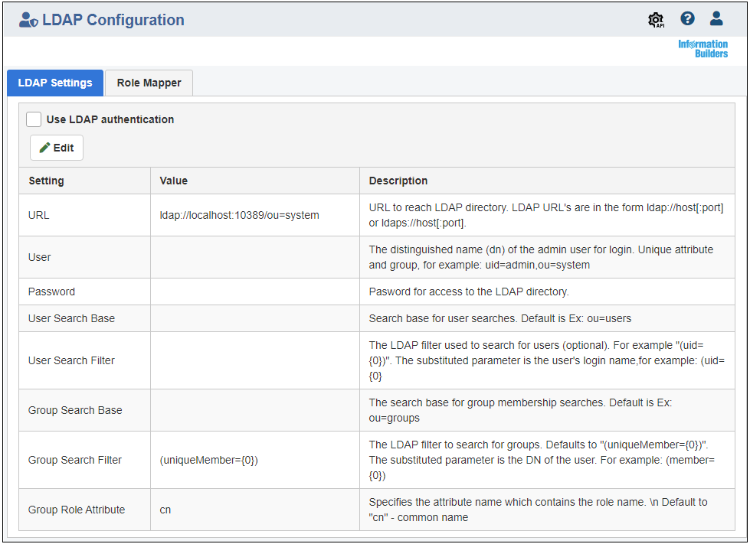Open the user account profile icon
The image size is (750, 544).
(716, 18)
